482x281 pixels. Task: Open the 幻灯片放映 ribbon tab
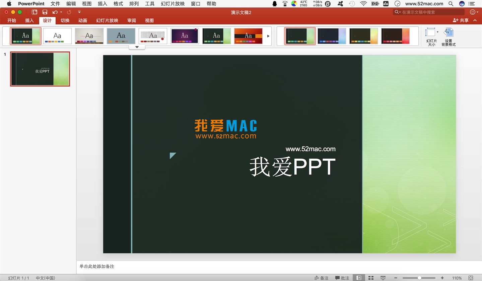(107, 20)
